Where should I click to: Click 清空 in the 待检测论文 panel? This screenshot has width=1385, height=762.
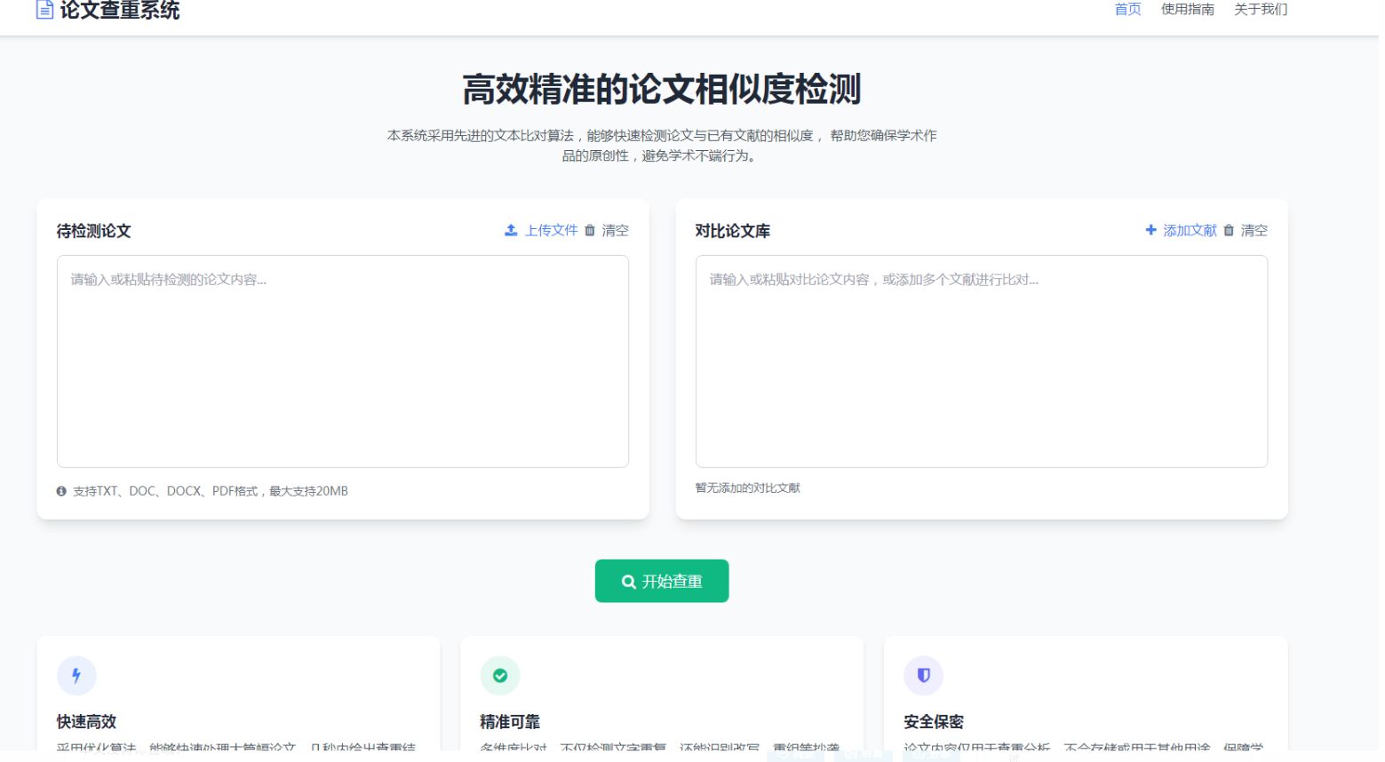click(x=617, y=230)
